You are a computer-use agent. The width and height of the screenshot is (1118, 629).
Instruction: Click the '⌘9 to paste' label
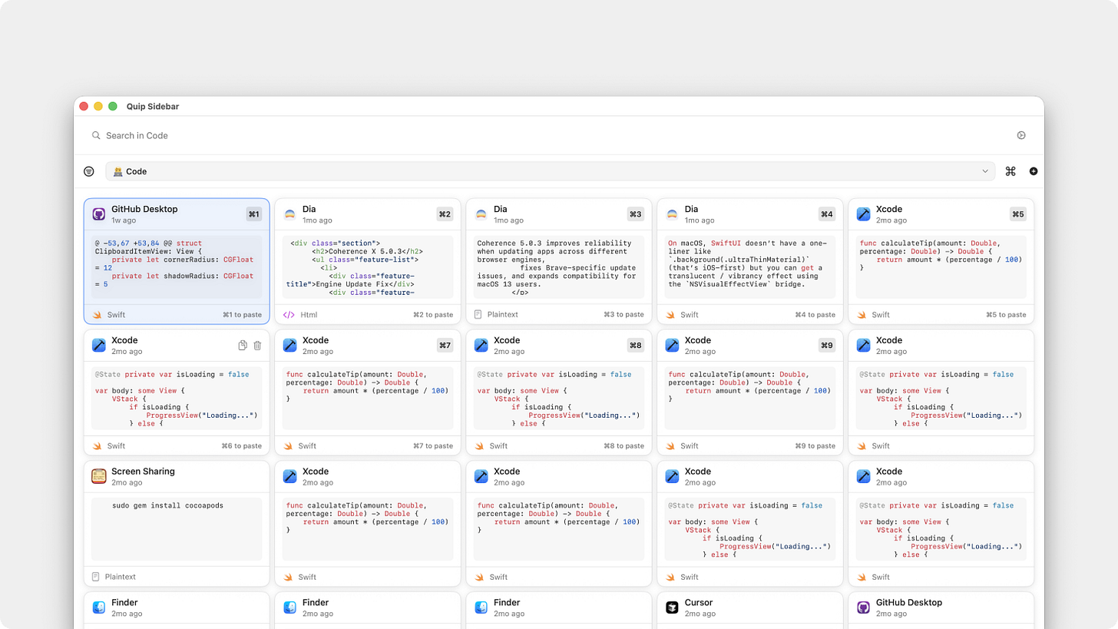point(815,445)
